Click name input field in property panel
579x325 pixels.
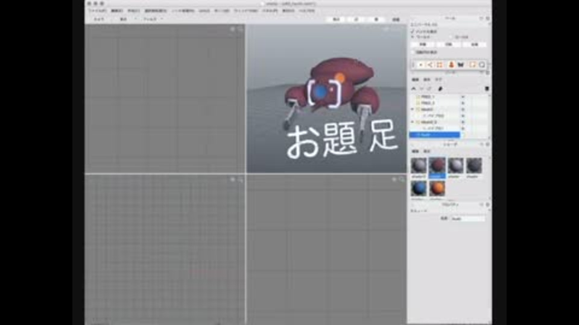pyautogui.click(x=468, y=219)
